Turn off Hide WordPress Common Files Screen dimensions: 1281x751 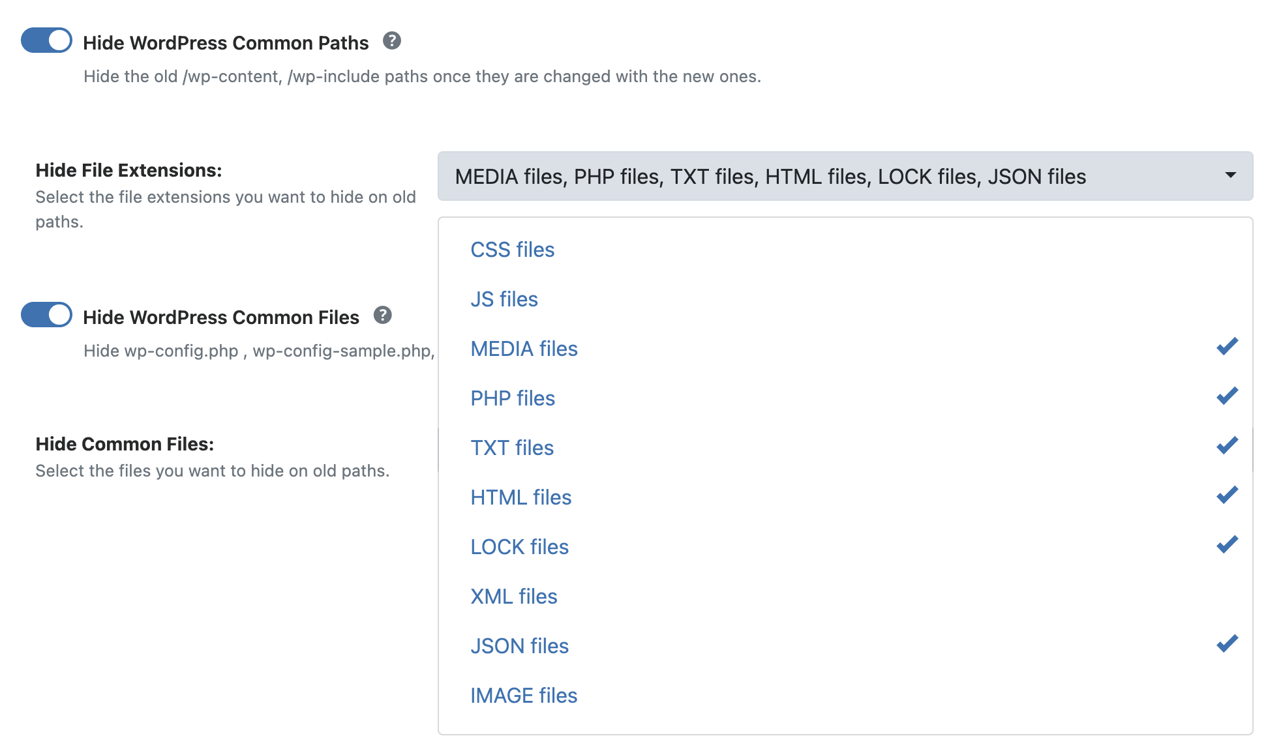[46, 315]
